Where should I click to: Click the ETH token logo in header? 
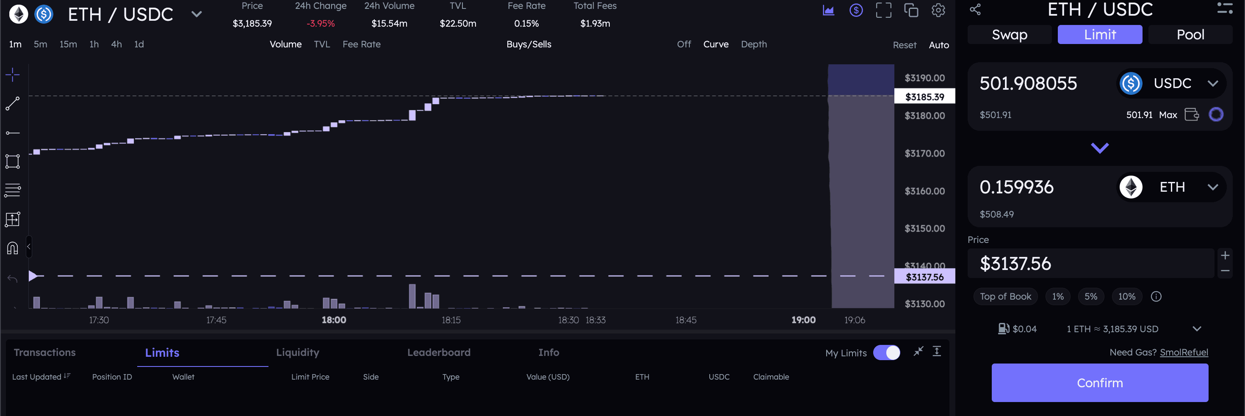click(19, 14)
